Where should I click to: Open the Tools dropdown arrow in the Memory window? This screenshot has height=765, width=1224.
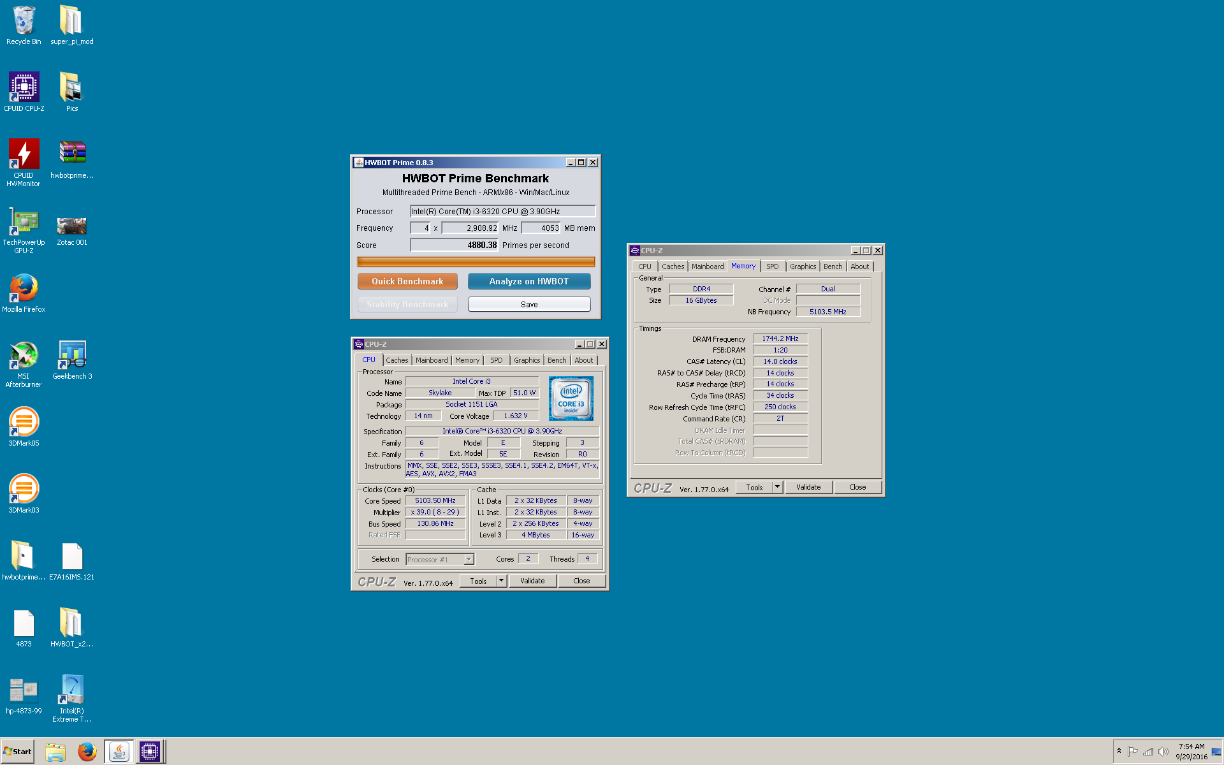pos(777,487)
